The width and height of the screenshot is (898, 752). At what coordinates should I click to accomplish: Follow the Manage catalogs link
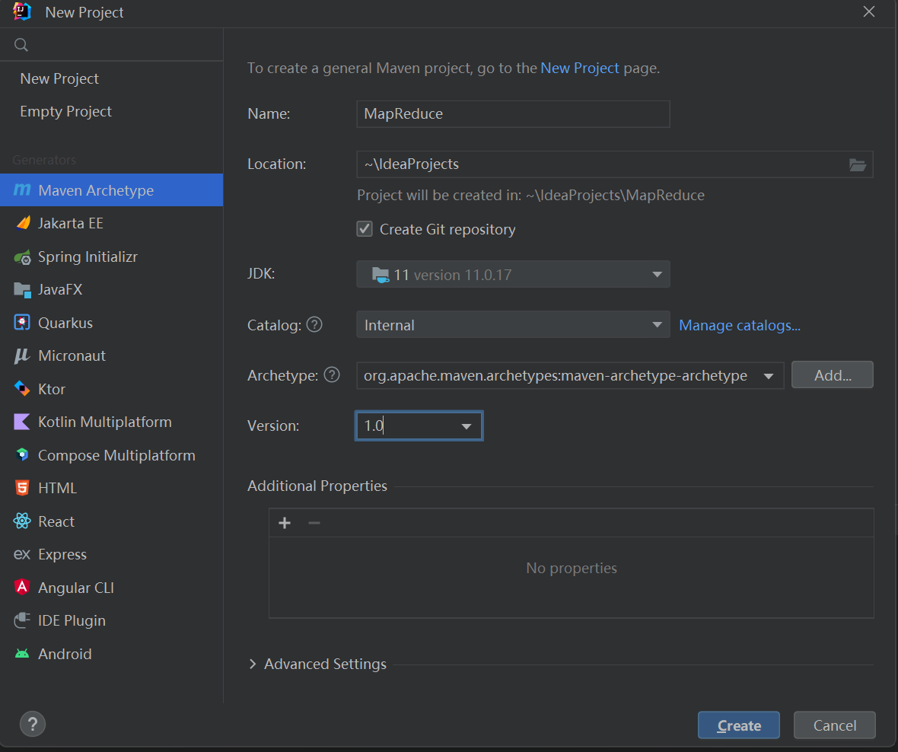point(739,325)
